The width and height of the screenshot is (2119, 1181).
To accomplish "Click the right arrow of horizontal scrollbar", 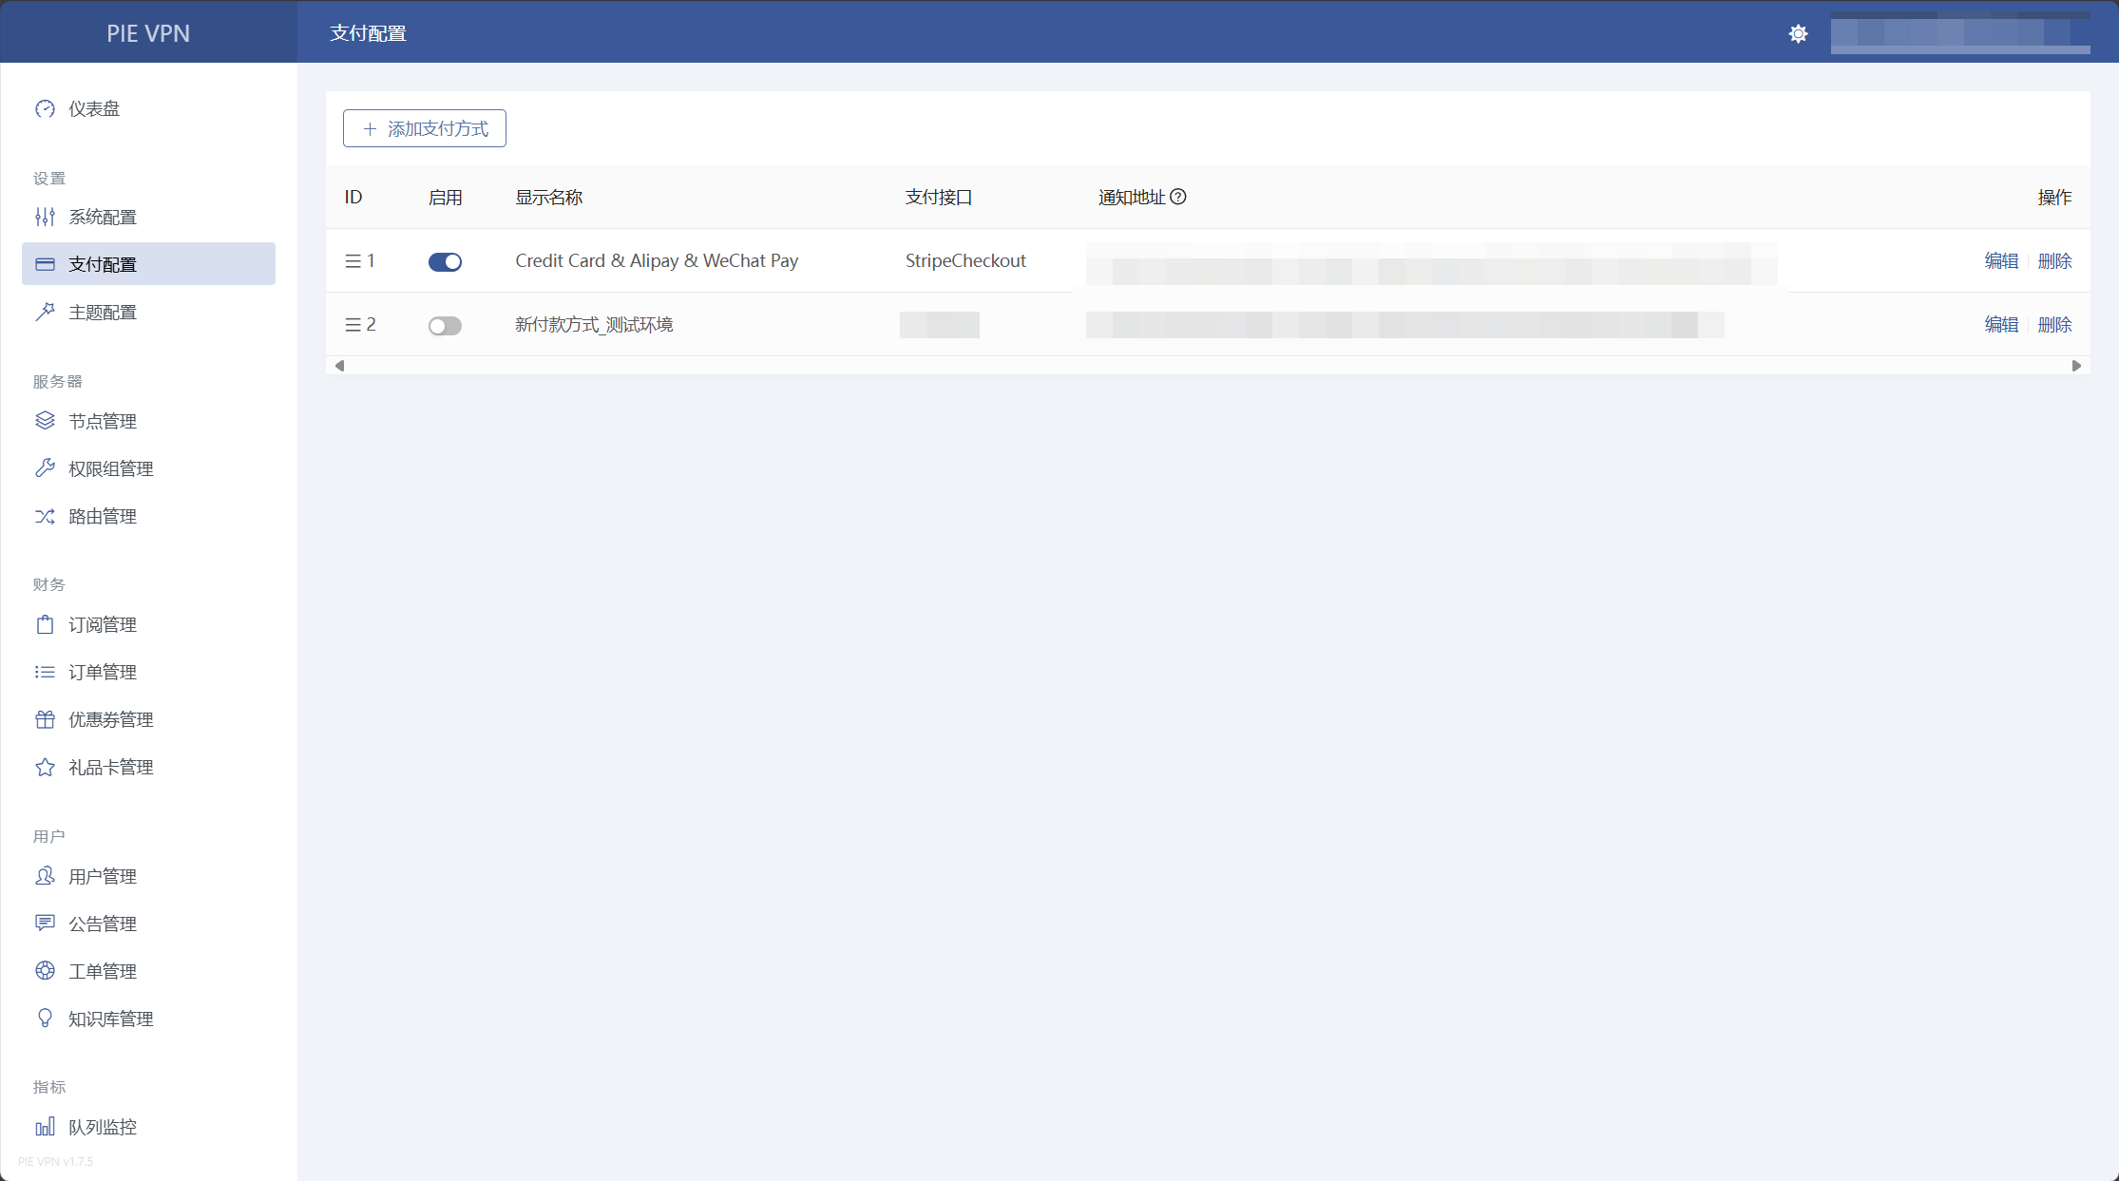I will tap(2076, 366).
